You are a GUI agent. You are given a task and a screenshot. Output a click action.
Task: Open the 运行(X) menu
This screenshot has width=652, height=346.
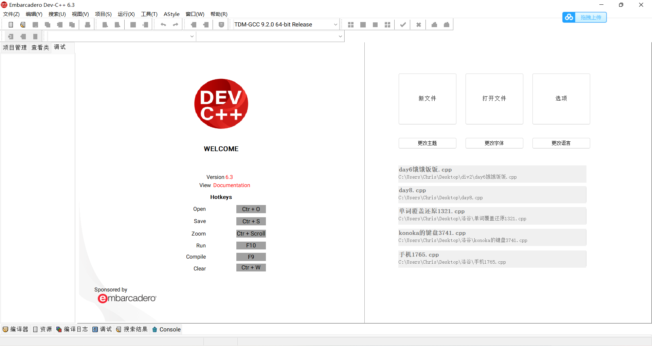126,14
